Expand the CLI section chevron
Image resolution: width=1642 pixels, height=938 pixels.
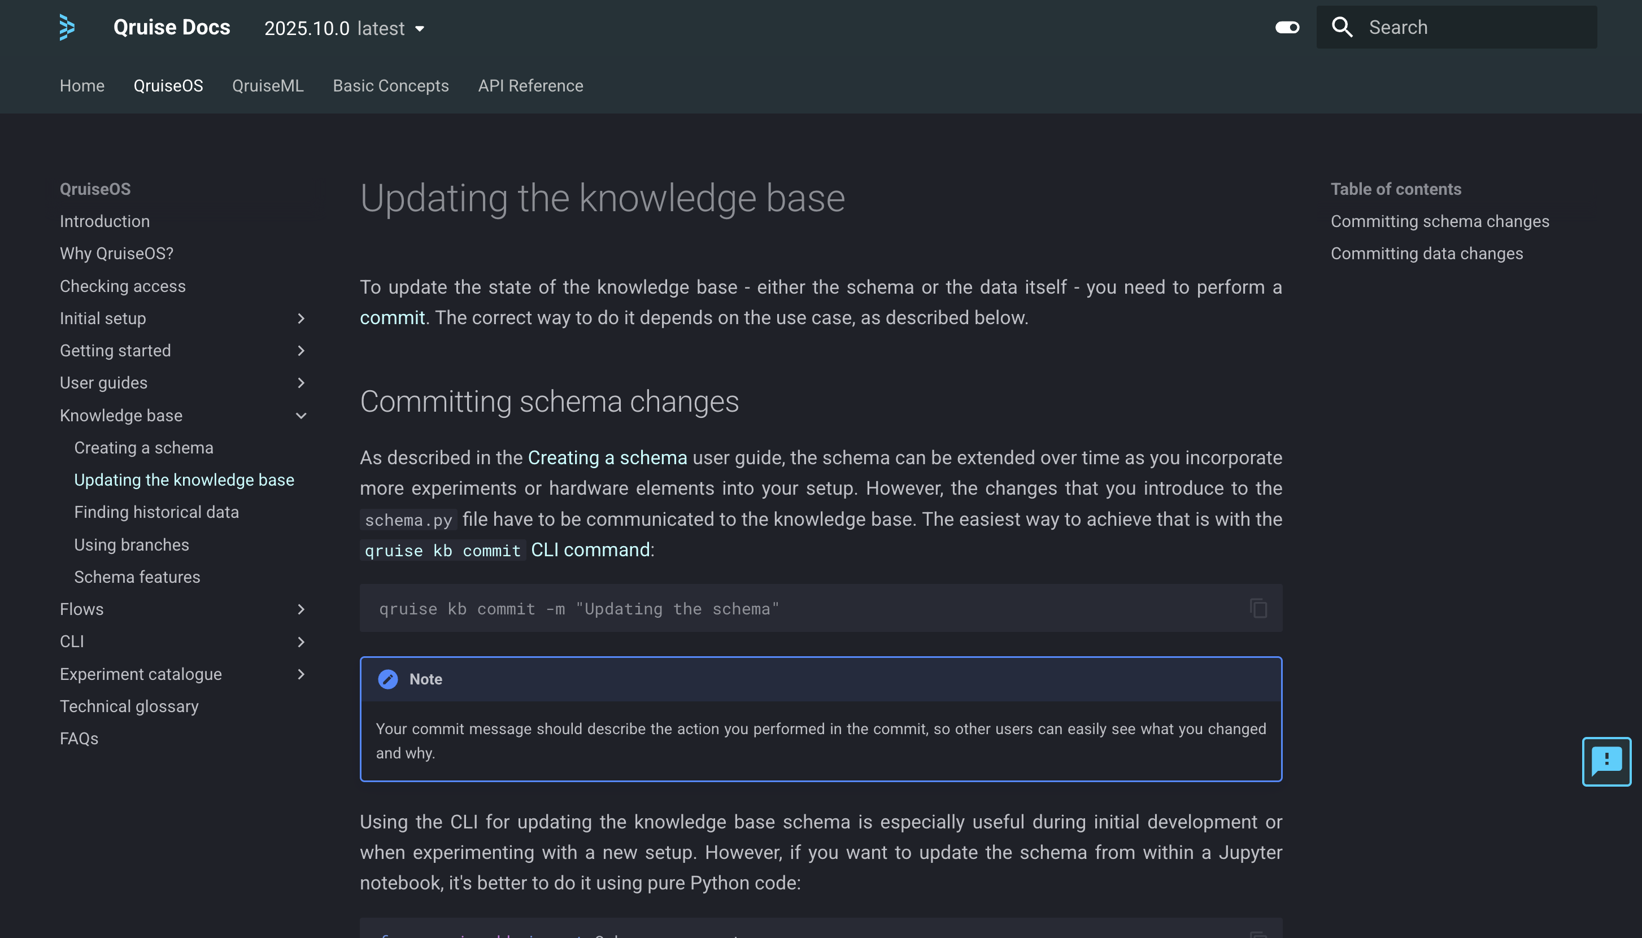(x=301, y=642)
